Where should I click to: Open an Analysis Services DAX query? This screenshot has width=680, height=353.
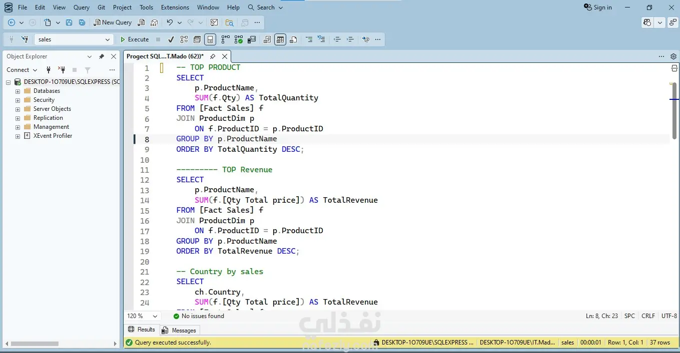154,22
